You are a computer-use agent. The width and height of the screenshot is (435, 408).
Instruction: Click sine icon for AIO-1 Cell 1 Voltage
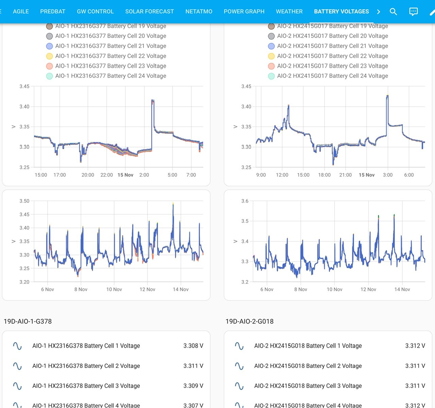point(17,346)
